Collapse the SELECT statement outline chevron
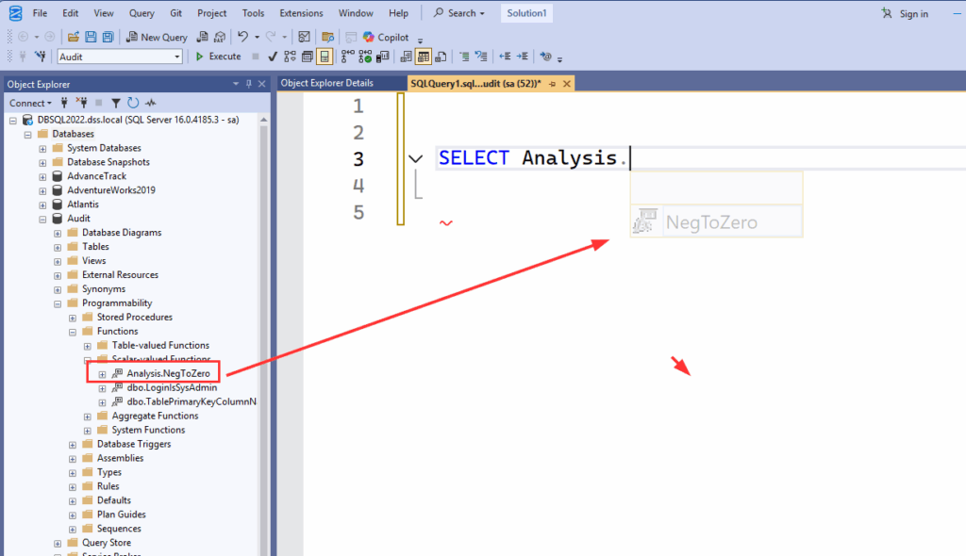The image size is (966, 556). [416, 159]
